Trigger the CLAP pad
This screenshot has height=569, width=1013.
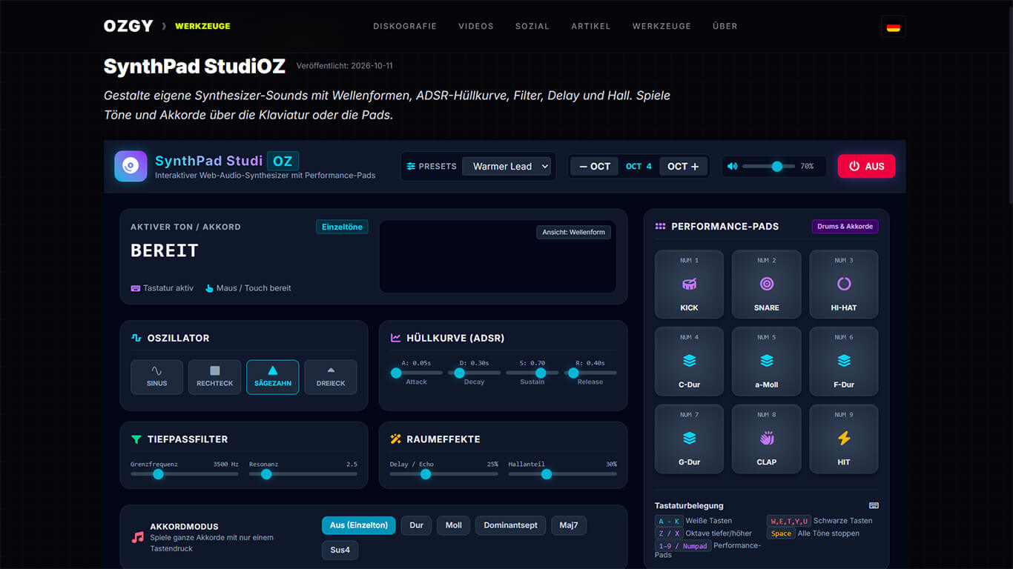point(766,439)
